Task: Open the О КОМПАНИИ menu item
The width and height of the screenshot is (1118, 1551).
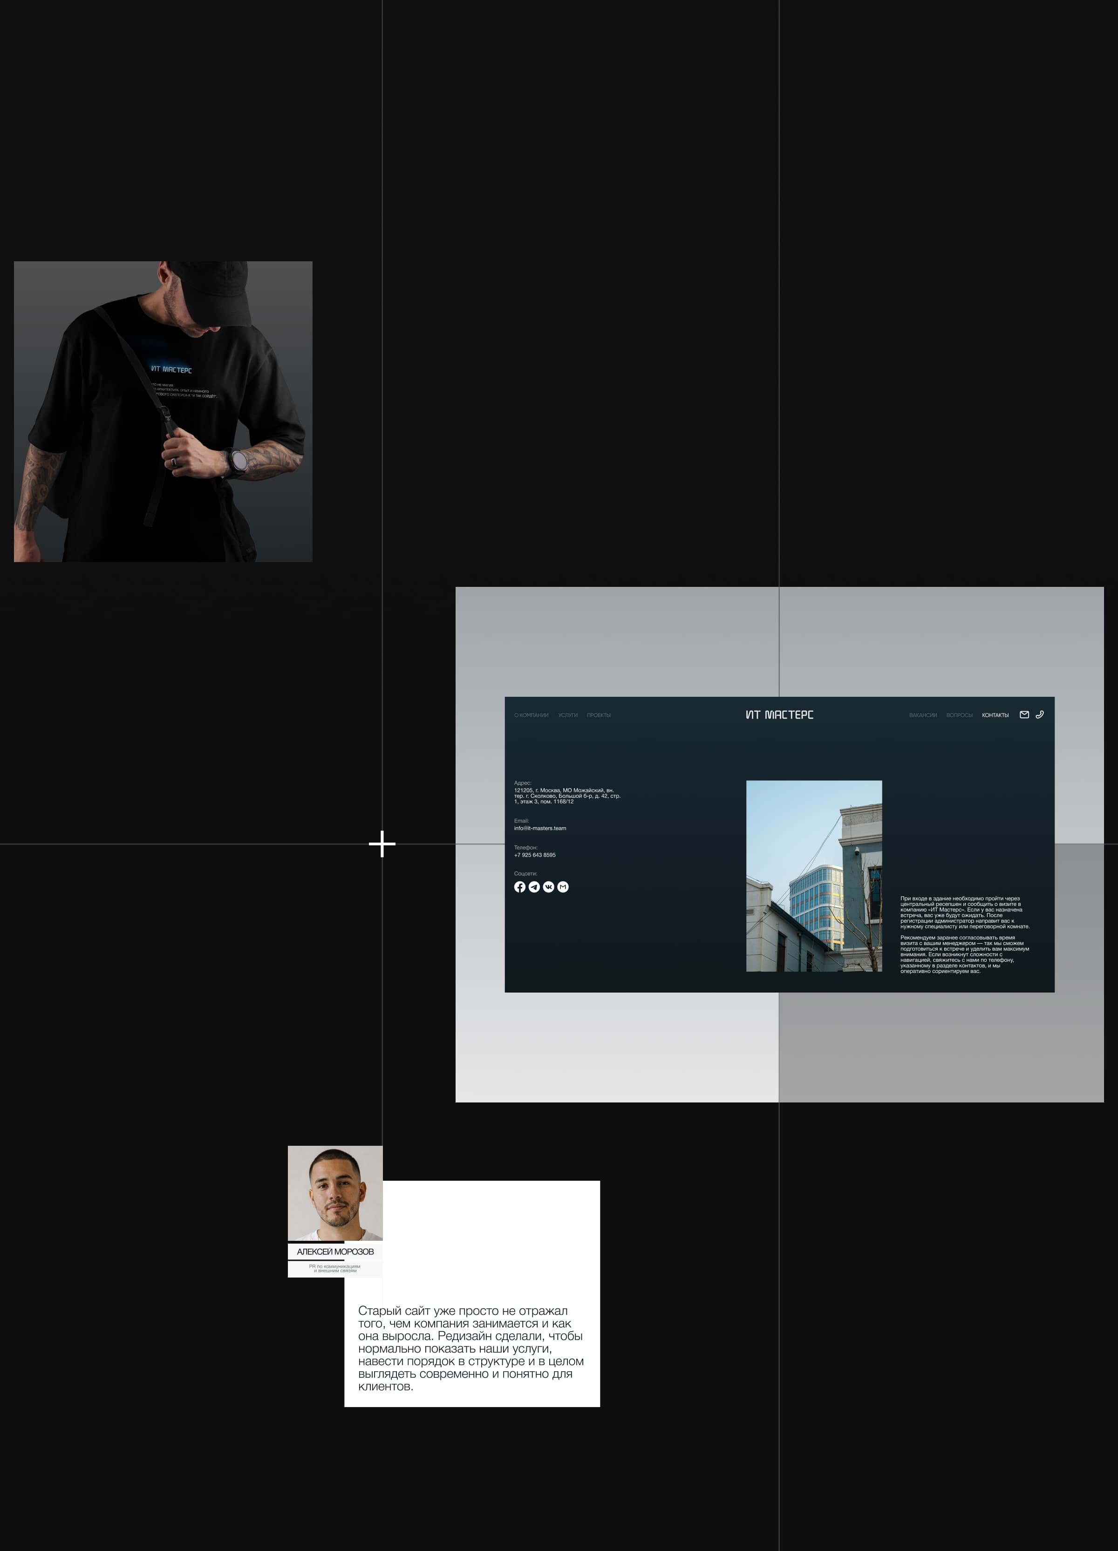Action: (x=531, y=715)
